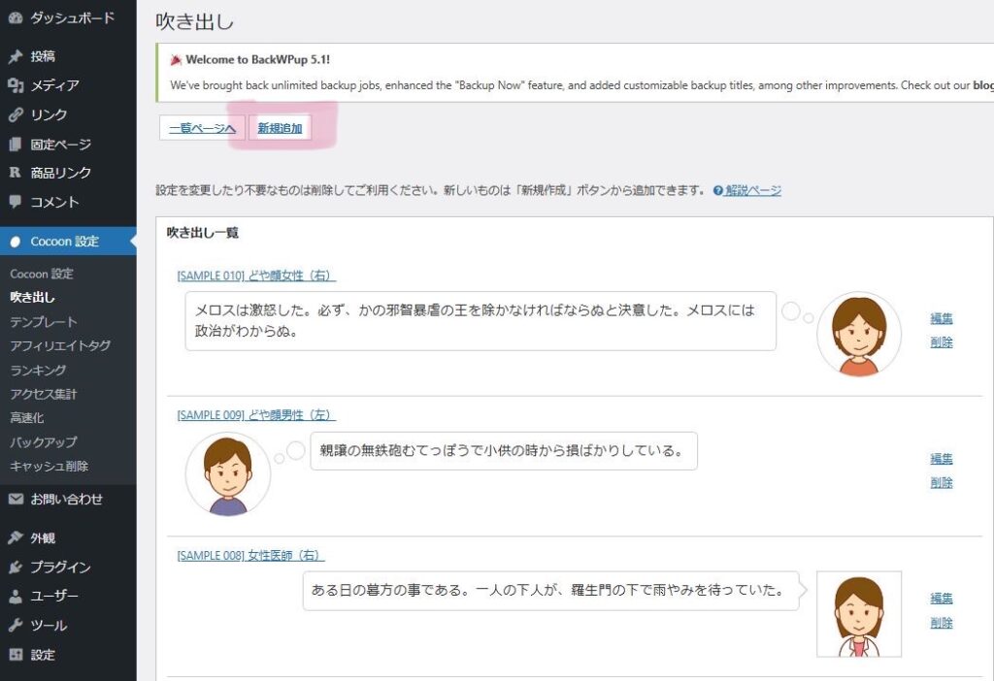Screen dimensions: 994x681
Task: Click the plug icon beside プラグイン
Action: point(16,567)
